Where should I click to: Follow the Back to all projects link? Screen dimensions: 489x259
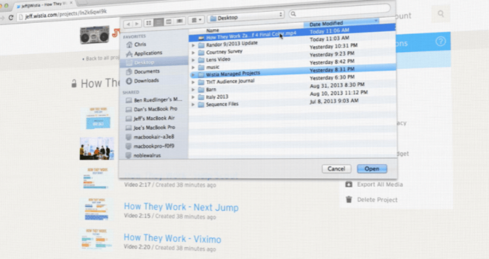[100, 59]
